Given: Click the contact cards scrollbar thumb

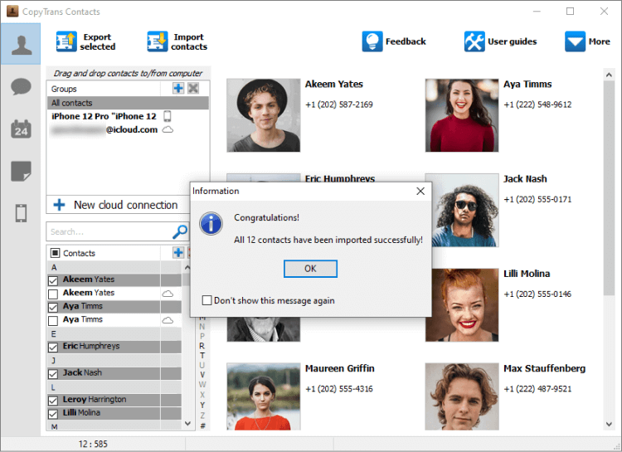Looking at the screenshot, I should 609,187.
